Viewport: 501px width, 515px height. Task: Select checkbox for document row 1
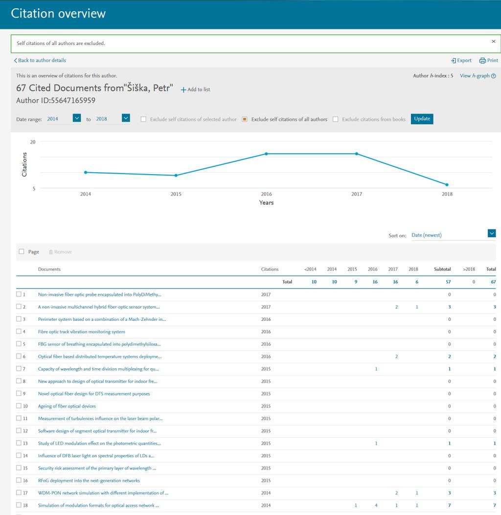coord(19,294)
